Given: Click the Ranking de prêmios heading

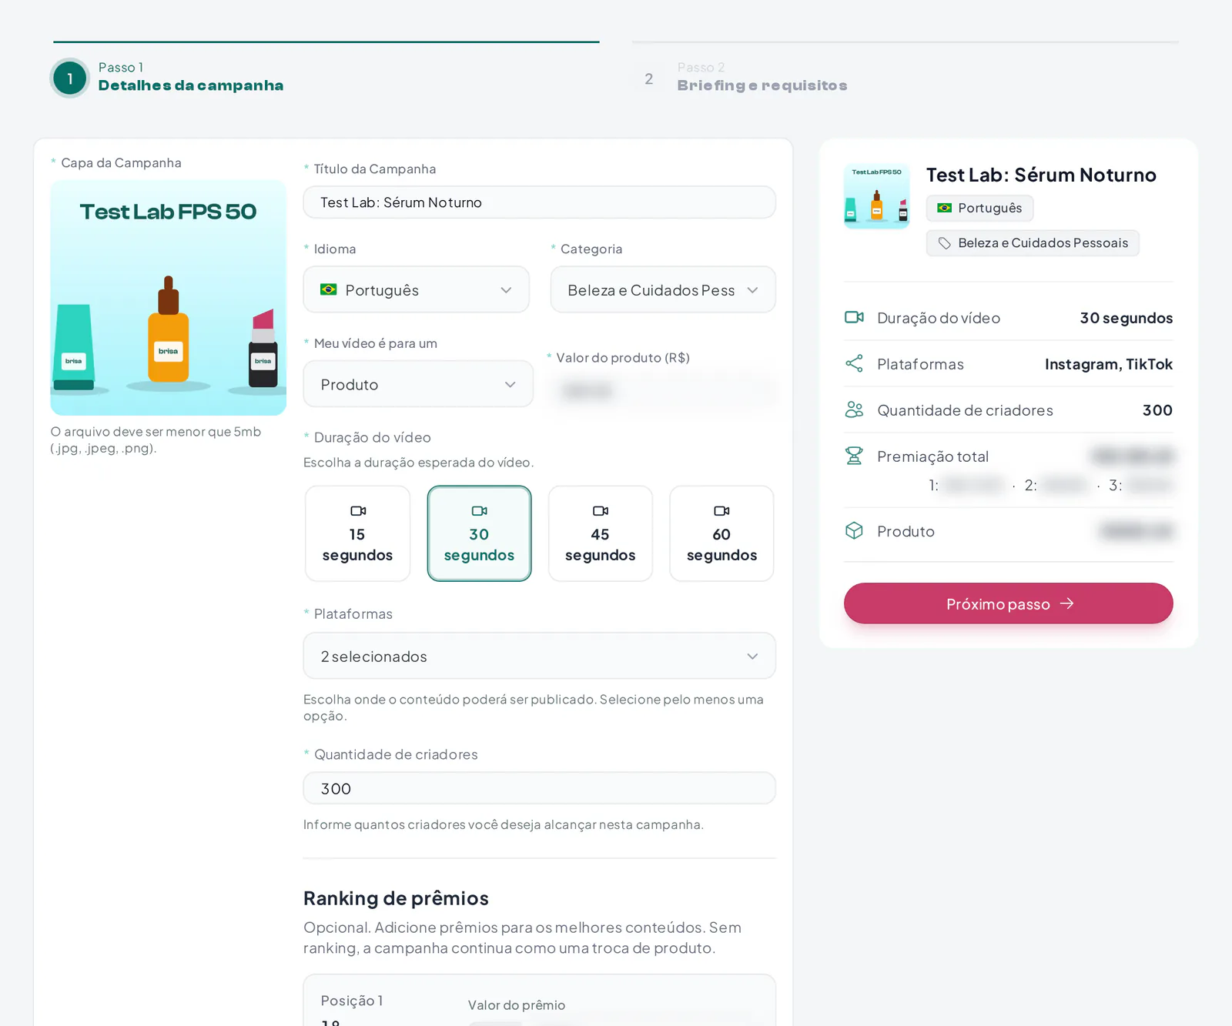Looking at the screenshot, I should click(397, 898).
